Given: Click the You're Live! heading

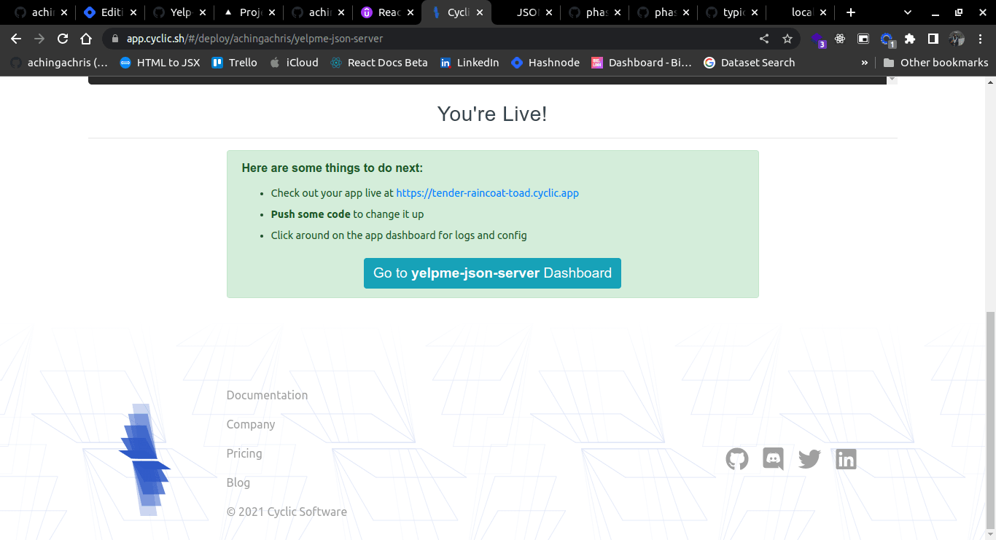Looking at the screenshot, I should (492, 114).
